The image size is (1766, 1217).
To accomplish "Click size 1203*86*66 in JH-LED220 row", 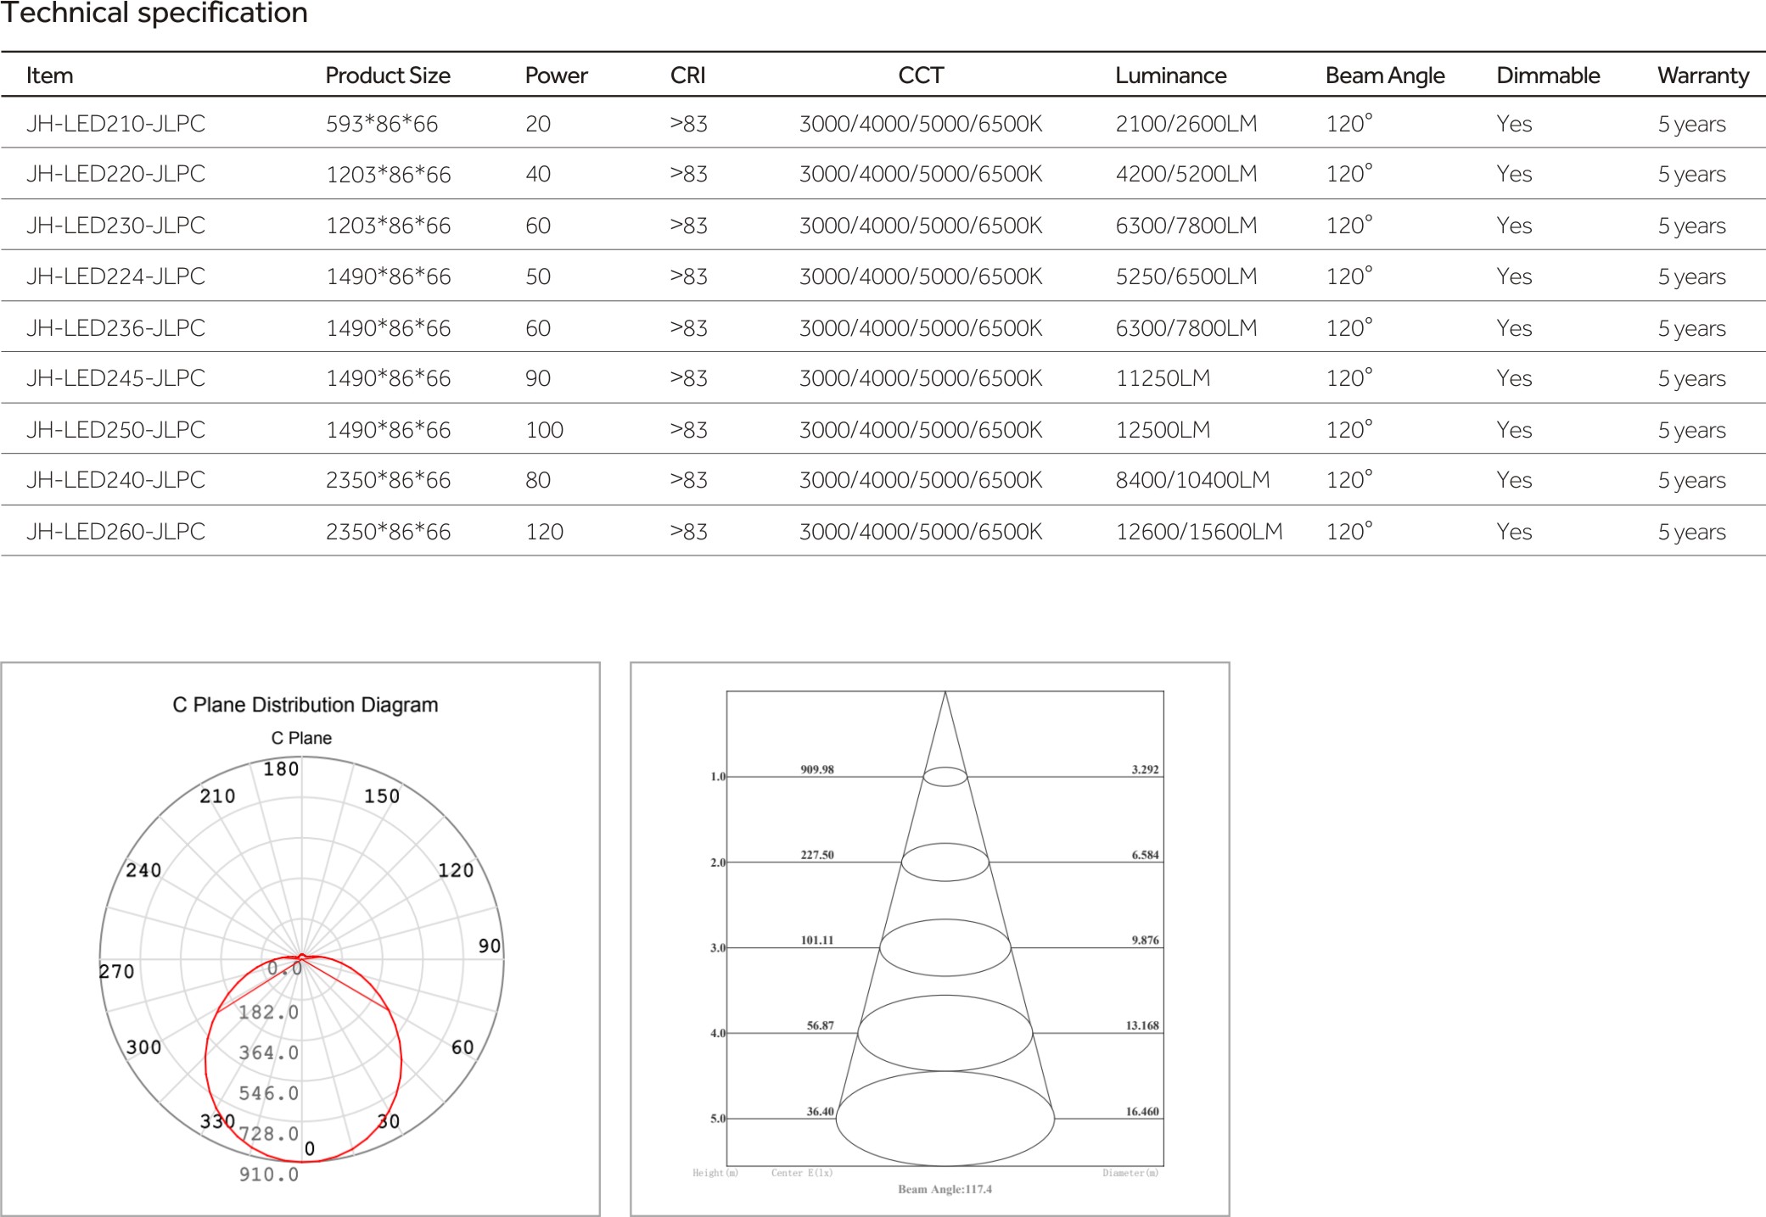I will (389, 174).
